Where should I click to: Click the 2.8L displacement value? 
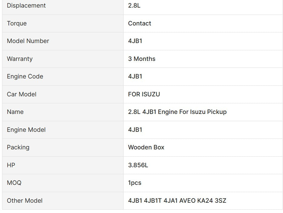(134, 5)
